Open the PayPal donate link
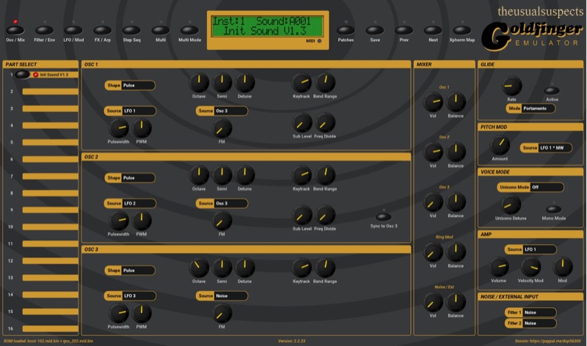587x346 pixels. tap(547, 341)
